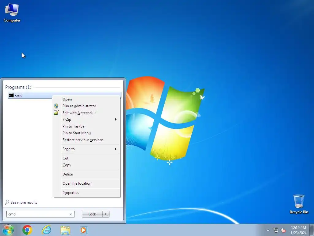
Task: Click the Show desktop button on the taskbar
Action: pyautogui.click(x=312, y=230)
